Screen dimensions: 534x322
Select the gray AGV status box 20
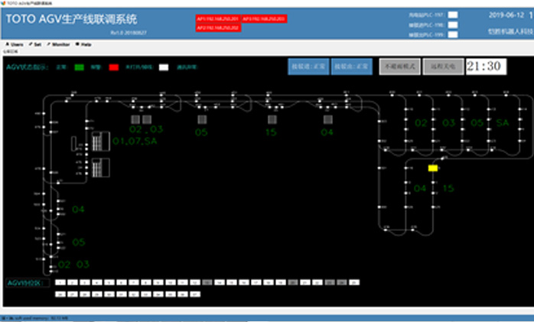[293, 282]
